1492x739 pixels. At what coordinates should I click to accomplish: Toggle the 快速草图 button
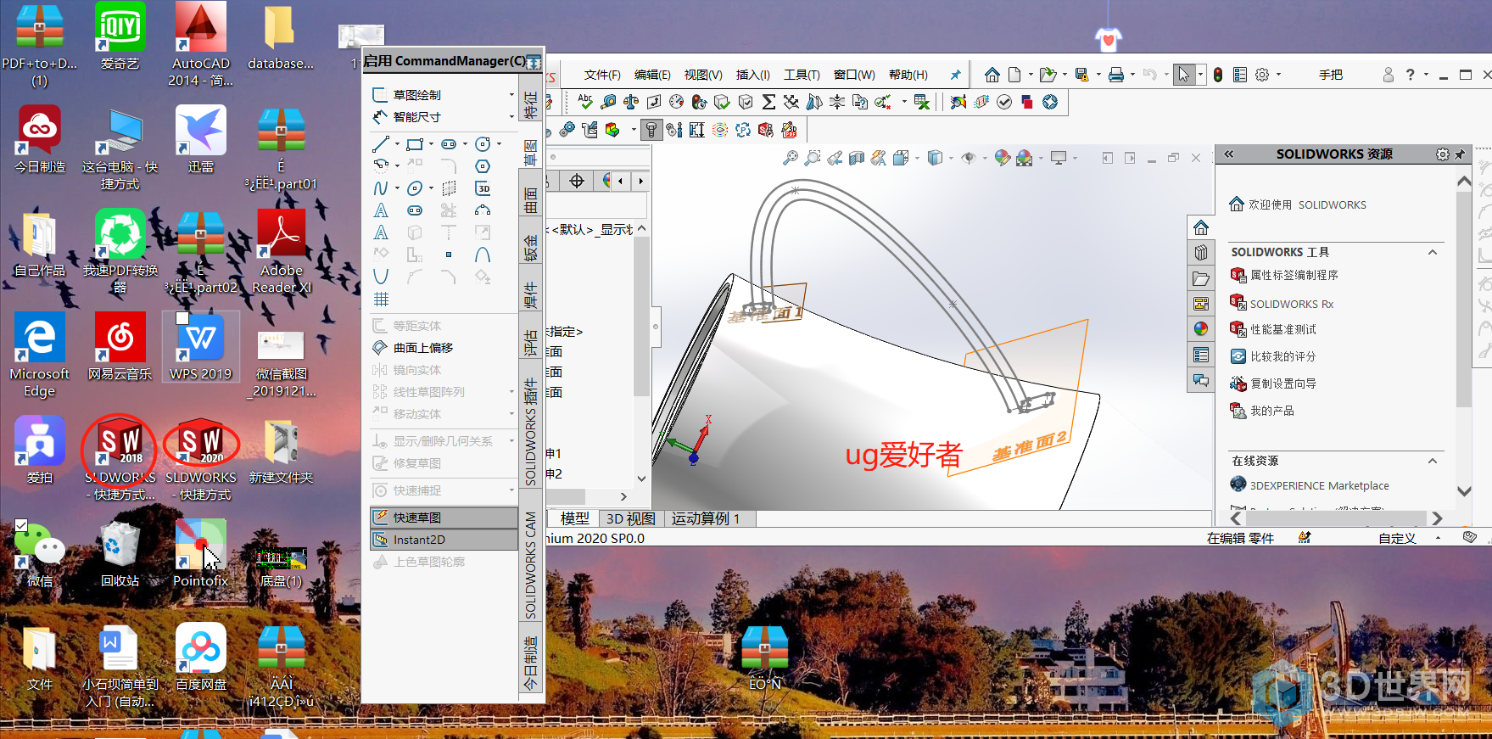coord(444,518)
